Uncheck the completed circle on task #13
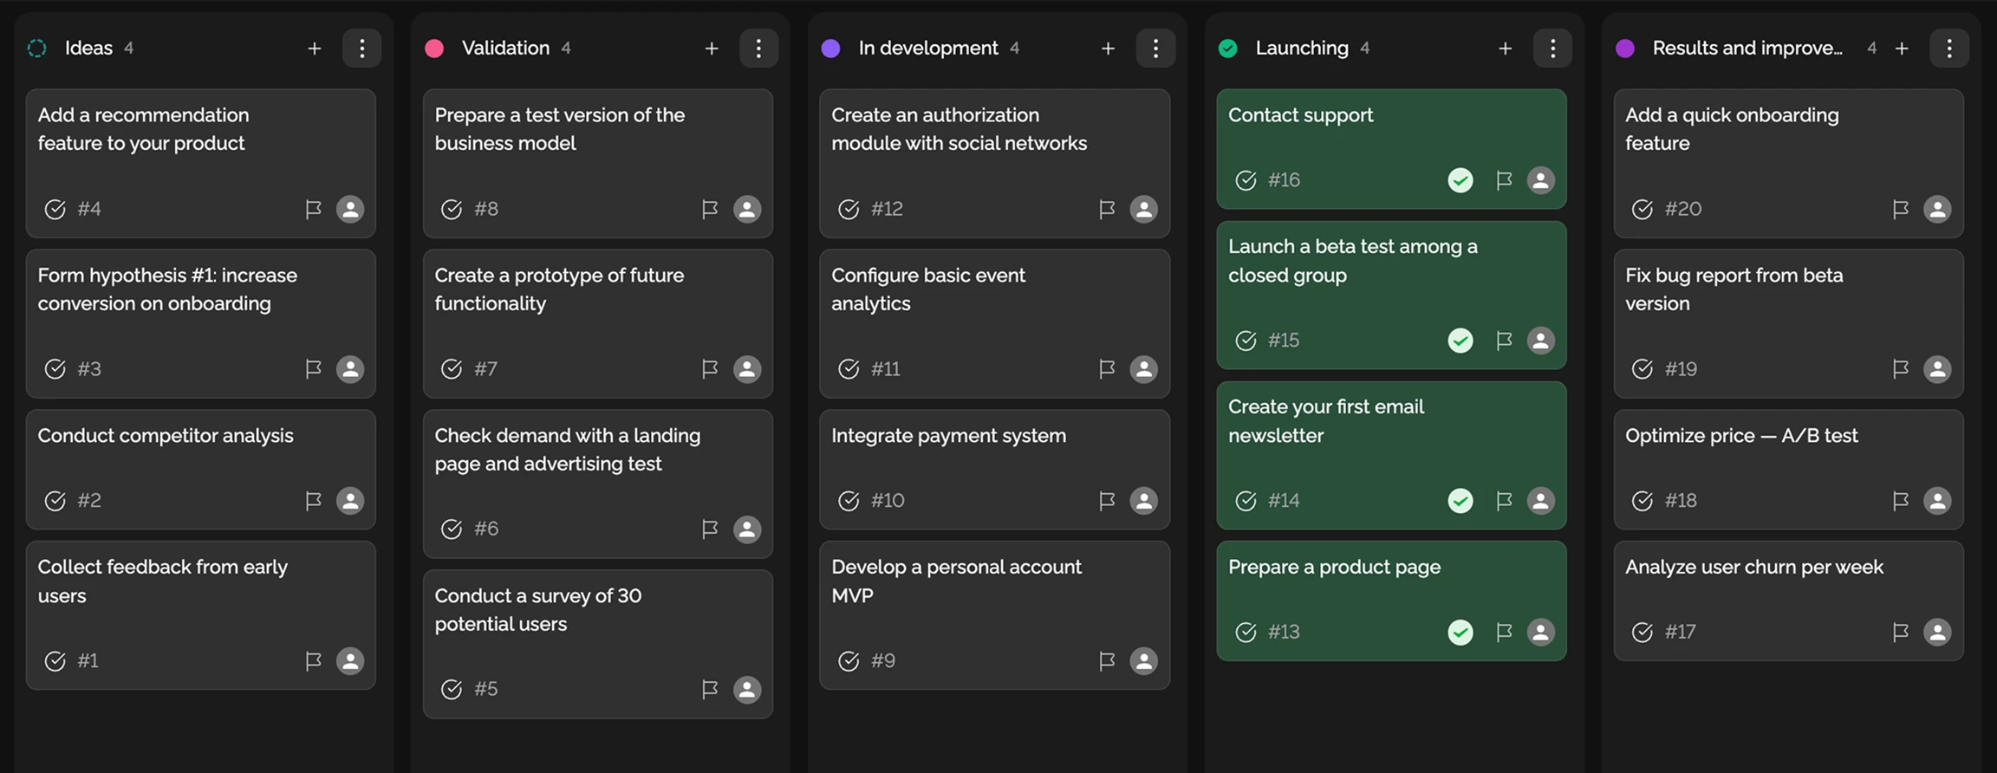The image size is (1997, 773). click(1460, 633)
